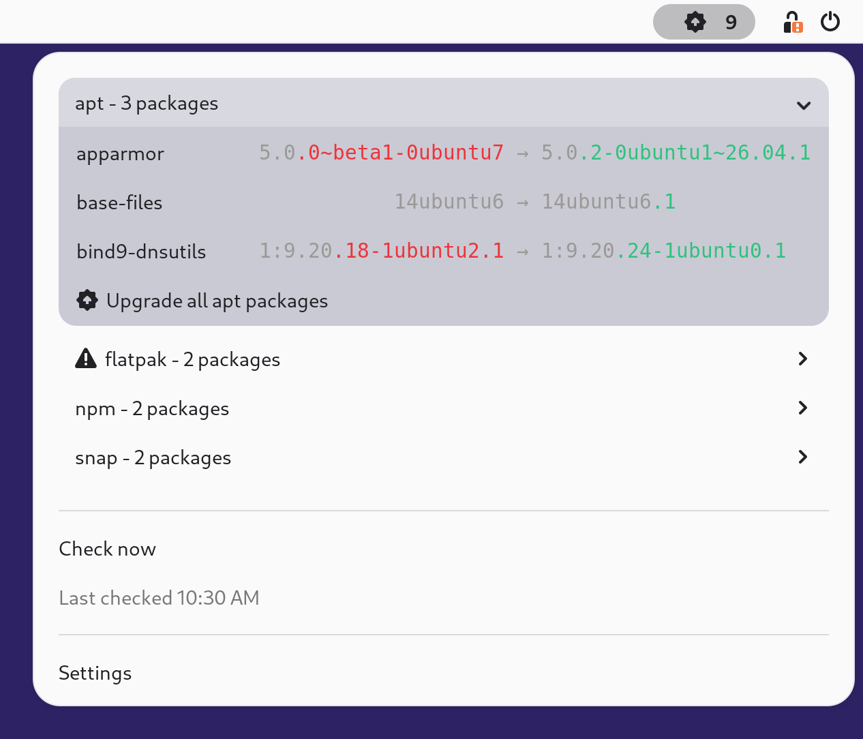863x739 pixels.
Task: Open the flatpak - 2 packages submenu
Action: [x=444, y=359]
